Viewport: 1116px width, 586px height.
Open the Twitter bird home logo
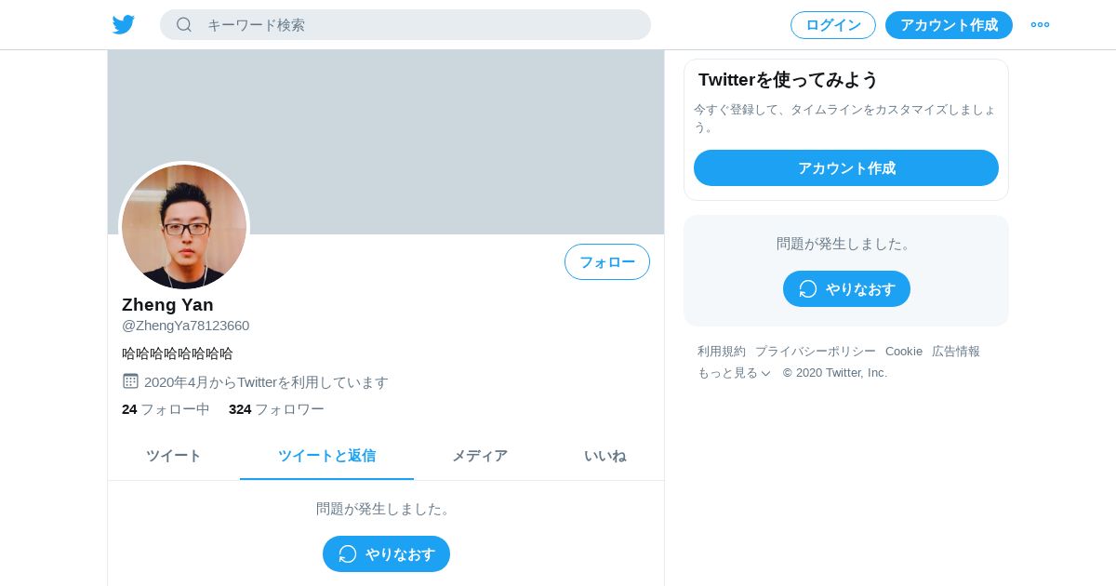coord(124,25)
